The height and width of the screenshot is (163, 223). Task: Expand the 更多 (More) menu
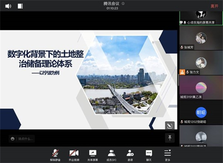168,155
